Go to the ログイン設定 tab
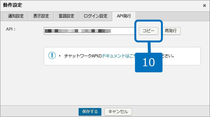 click(x=96, y=16)
